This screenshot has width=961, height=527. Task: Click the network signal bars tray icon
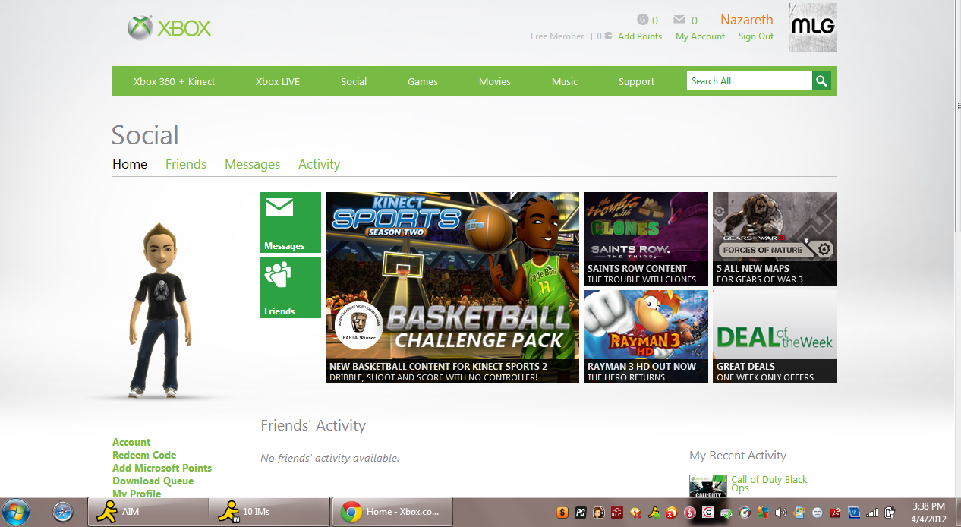(871, 513)
